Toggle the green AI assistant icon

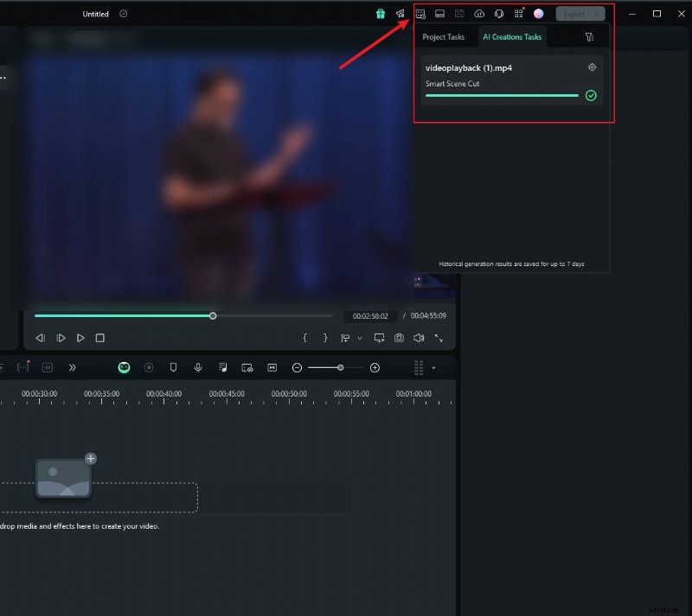coord(125,367)
